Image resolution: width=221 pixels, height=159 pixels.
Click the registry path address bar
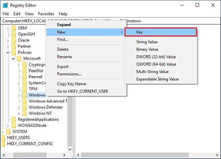(110, 21)
